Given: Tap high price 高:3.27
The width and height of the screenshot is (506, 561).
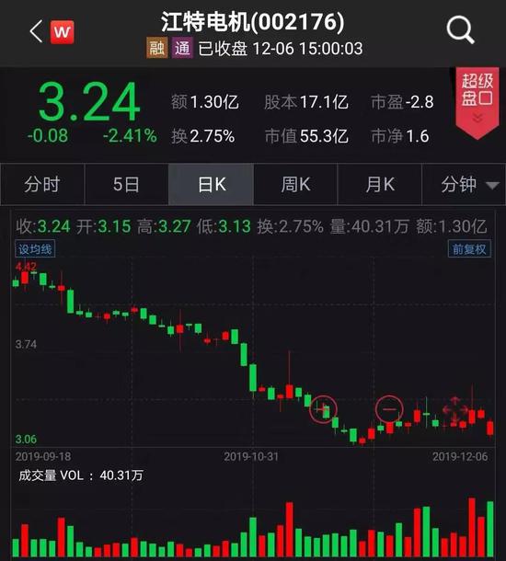Looking at the screenshot, I should click(165, 226).
